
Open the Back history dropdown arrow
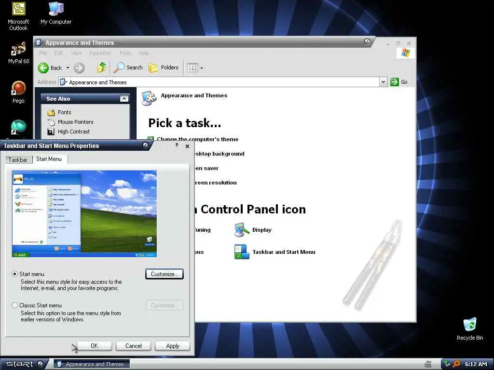tap(68, 67)
